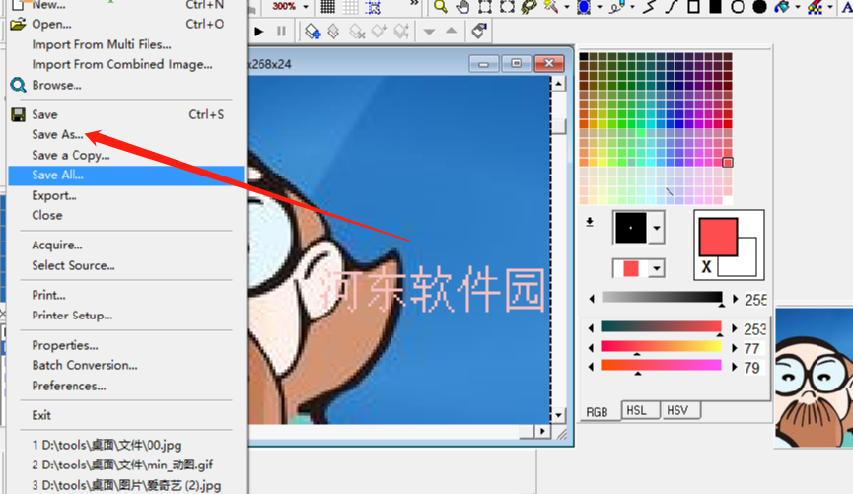
Task: Select the RGB tab
Action: (x=600, y=411)
